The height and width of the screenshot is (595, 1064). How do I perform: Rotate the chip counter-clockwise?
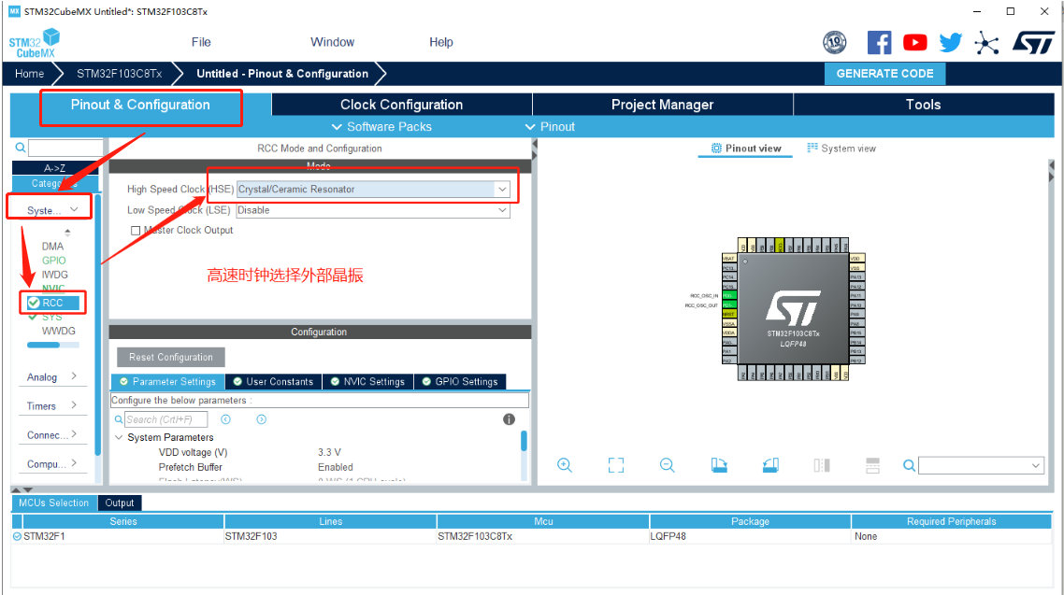(x=770, y=465)
